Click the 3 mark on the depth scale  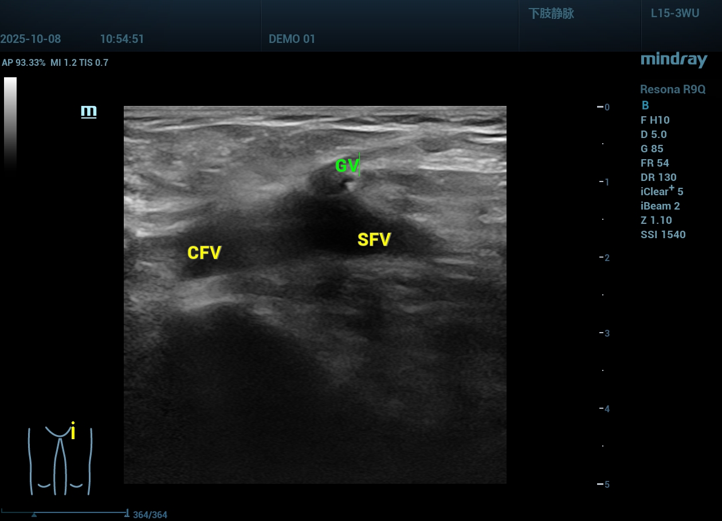point(607,333)
